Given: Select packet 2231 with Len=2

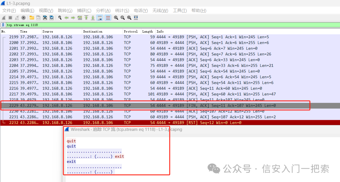Looking at the screenshot, I should tap(170, 117).
